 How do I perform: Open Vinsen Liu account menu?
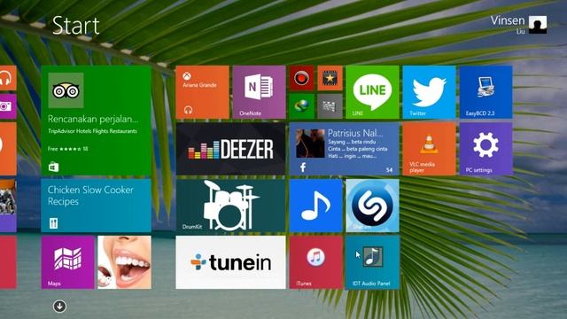(x=518, y=25)
